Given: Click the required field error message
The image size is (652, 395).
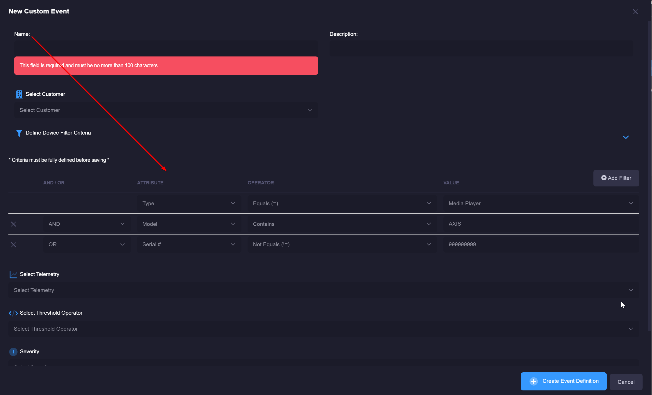Looking at the screenshot, I should point(166,66).
